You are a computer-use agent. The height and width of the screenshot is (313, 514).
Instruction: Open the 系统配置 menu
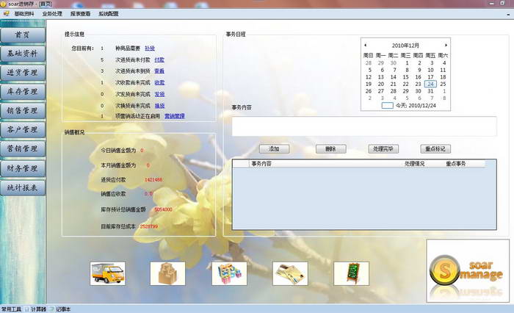point(109,14)
